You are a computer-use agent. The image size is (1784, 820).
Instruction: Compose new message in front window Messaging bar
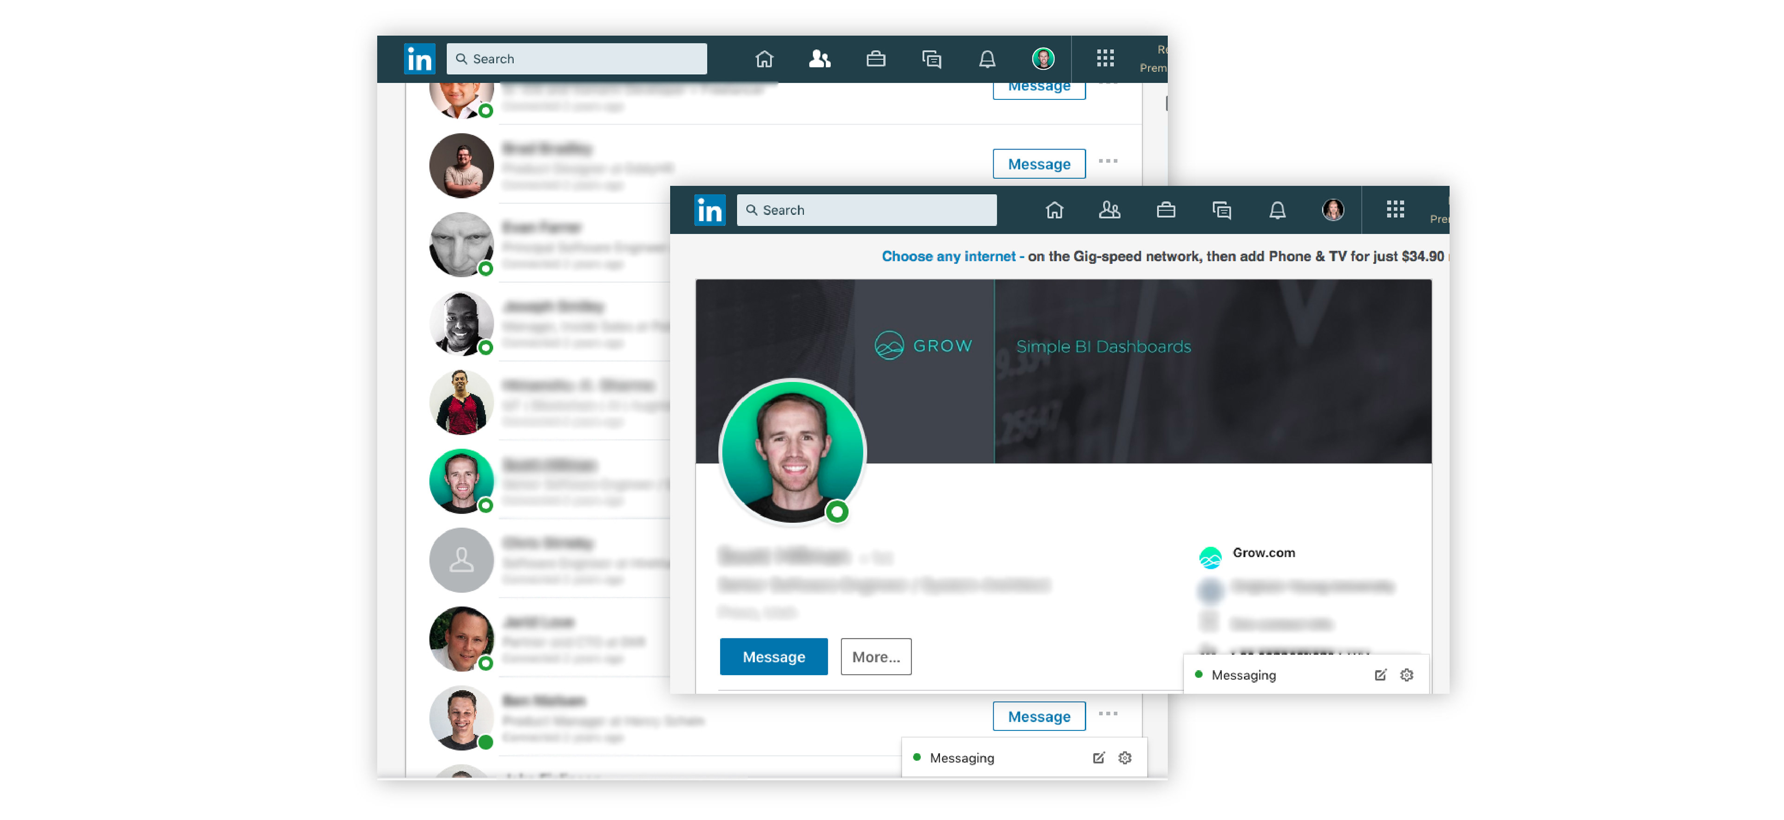click(1380, 675)
